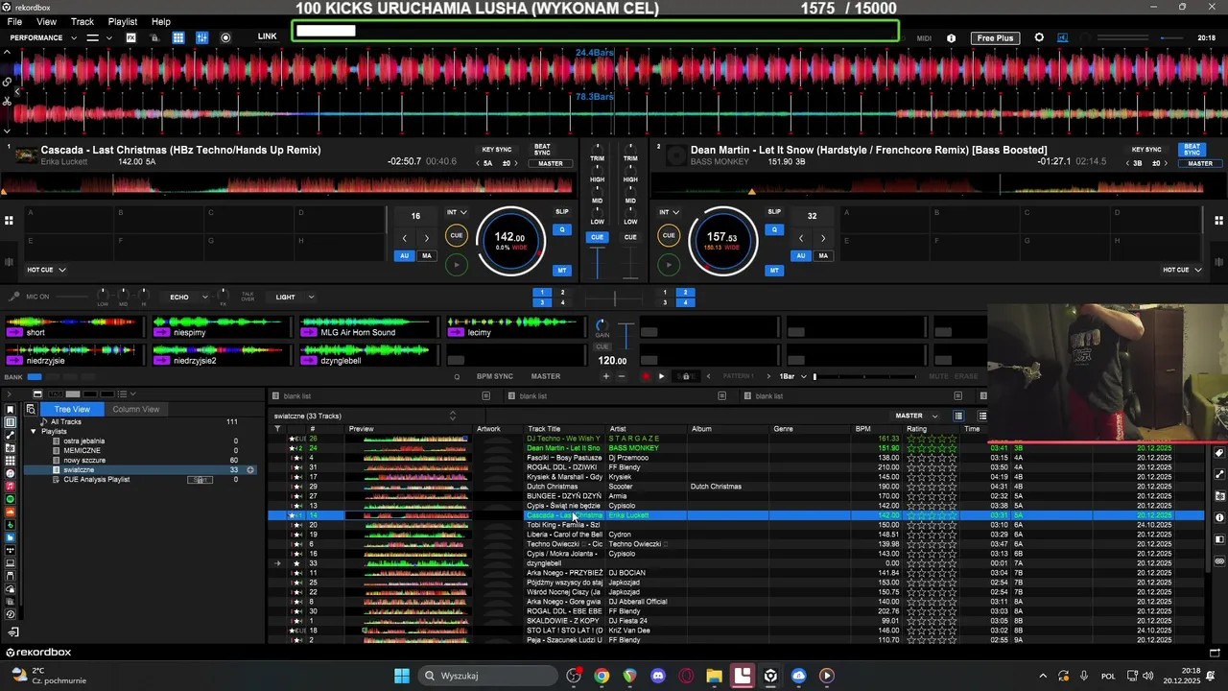Open deck 2 INT dropdown

click(669, 212)
